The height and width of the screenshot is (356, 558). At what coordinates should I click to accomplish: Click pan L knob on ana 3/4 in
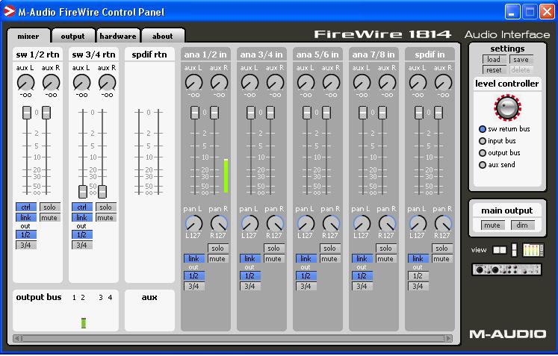point(249,224)
